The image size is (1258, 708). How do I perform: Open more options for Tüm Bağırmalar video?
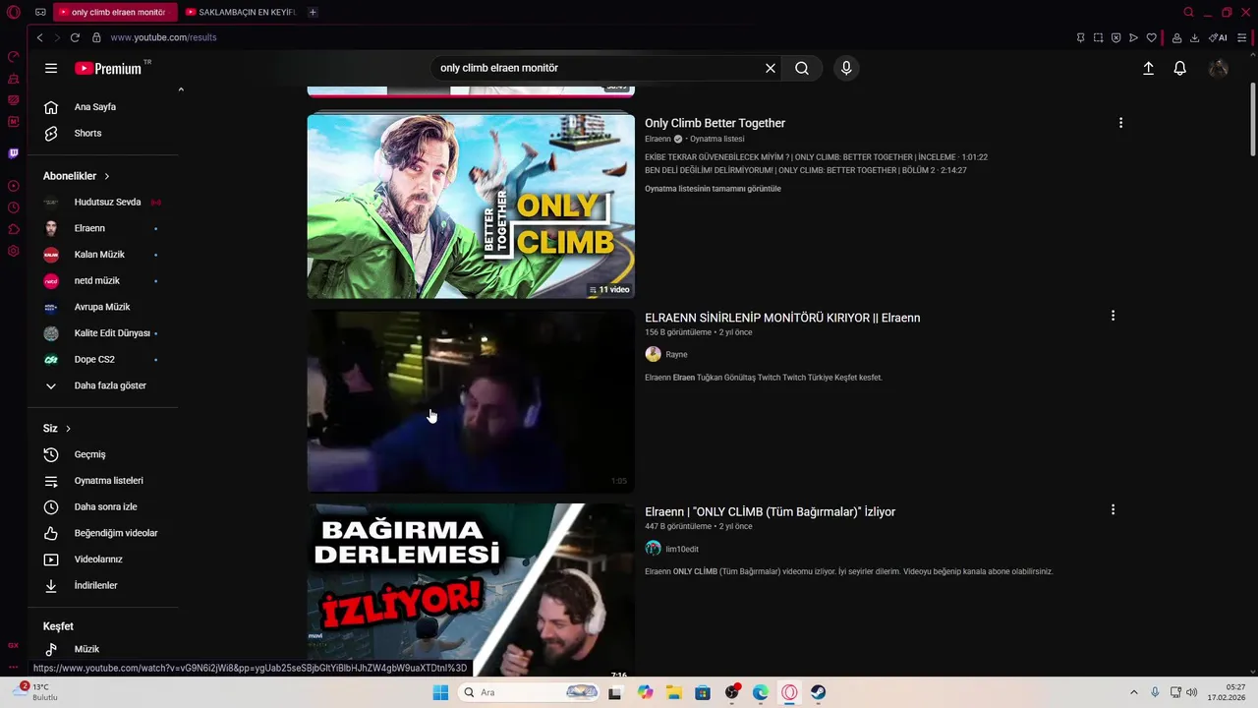(x=1113, y=509)
